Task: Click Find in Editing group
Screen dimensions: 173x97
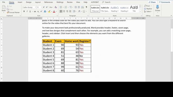Action: [x=148, y=6]
